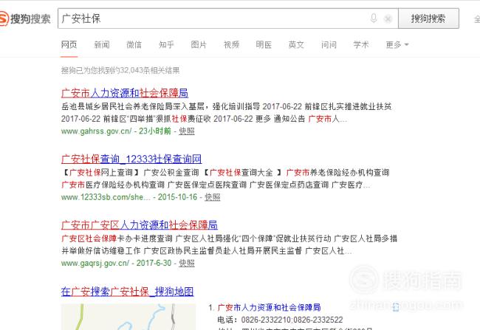Screen dimensions: 480x330
Task: Expand the 更多 dropdown
Action: pos(397,45)
